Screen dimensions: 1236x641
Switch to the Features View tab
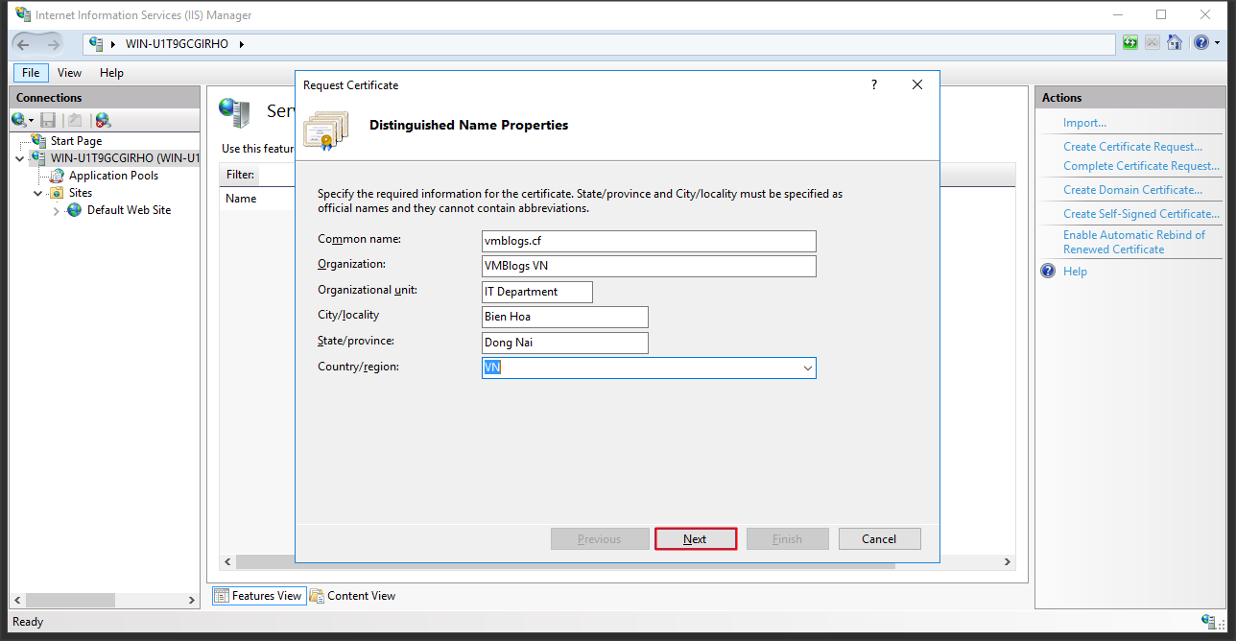click(257, 596)
